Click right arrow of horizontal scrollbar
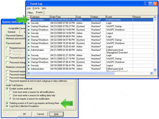Screen dimensions: 159x119 (x=152, y=73)
